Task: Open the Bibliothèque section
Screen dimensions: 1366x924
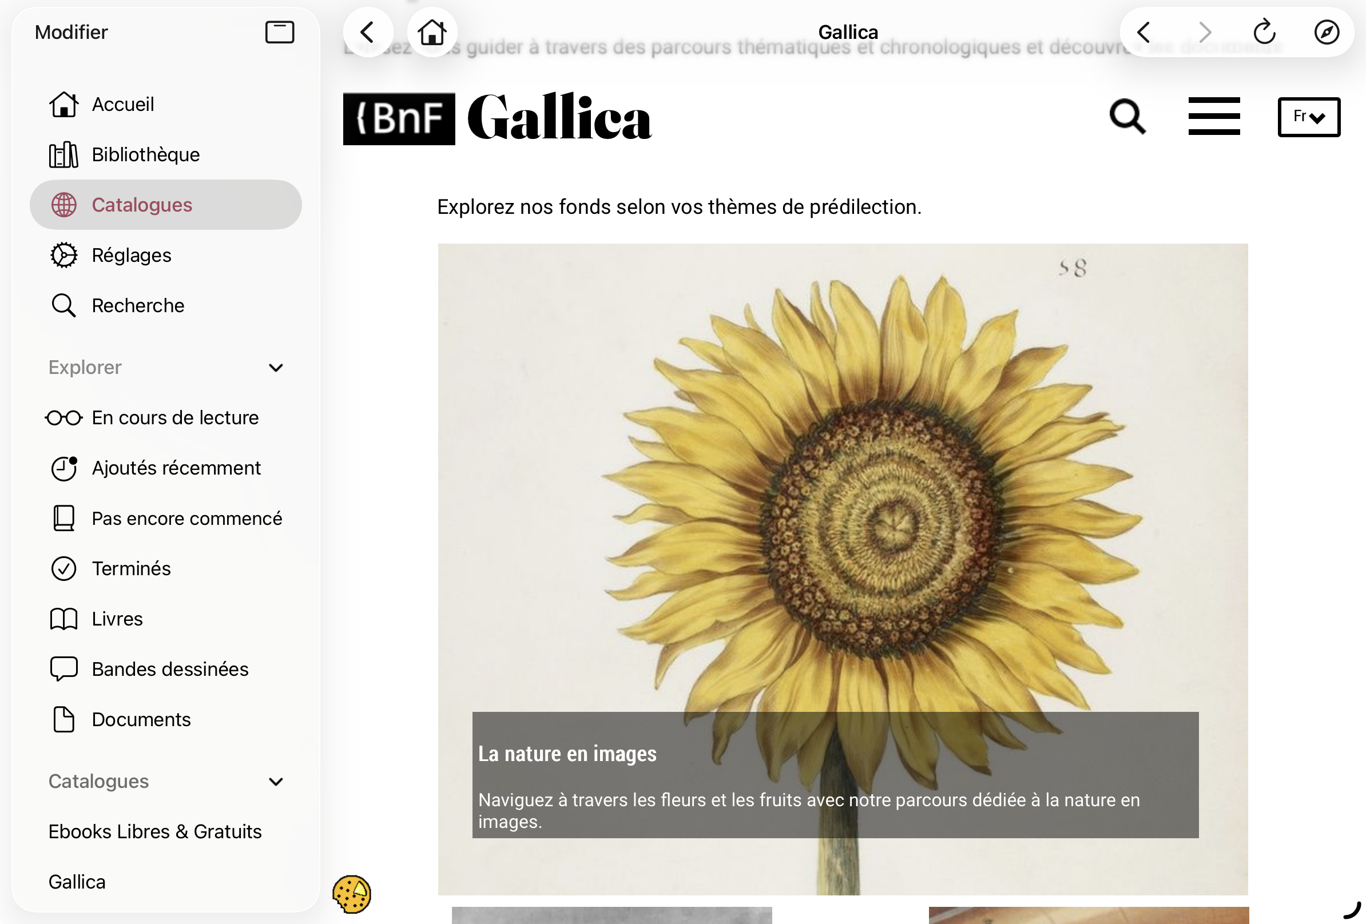Action: [x=166, y=154]
